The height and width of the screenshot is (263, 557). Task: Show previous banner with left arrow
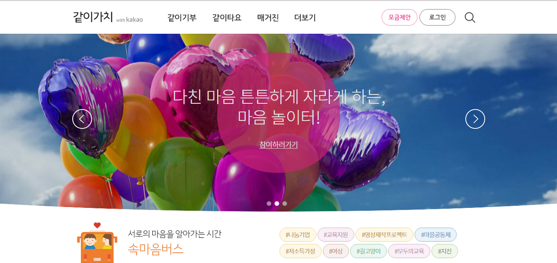coord(82,119)
